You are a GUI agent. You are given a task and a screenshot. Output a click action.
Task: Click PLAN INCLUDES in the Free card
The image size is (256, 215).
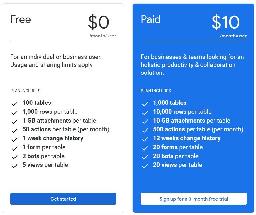point(25,91)
